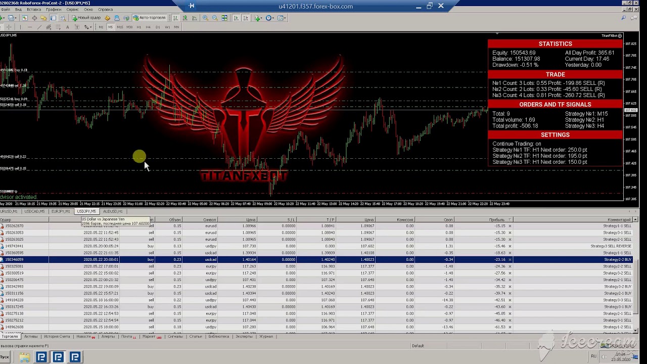Switch chart to MN timeframe
Viewport: 647px width, 364px height.
(x=176, y=27)
